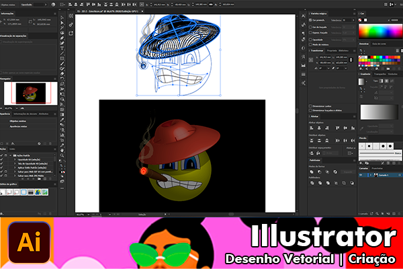Click the Expandir button in Pathfinder
The height and width of the screenshot is (269, 403).
pyautogui.click(x=347, y=171)
